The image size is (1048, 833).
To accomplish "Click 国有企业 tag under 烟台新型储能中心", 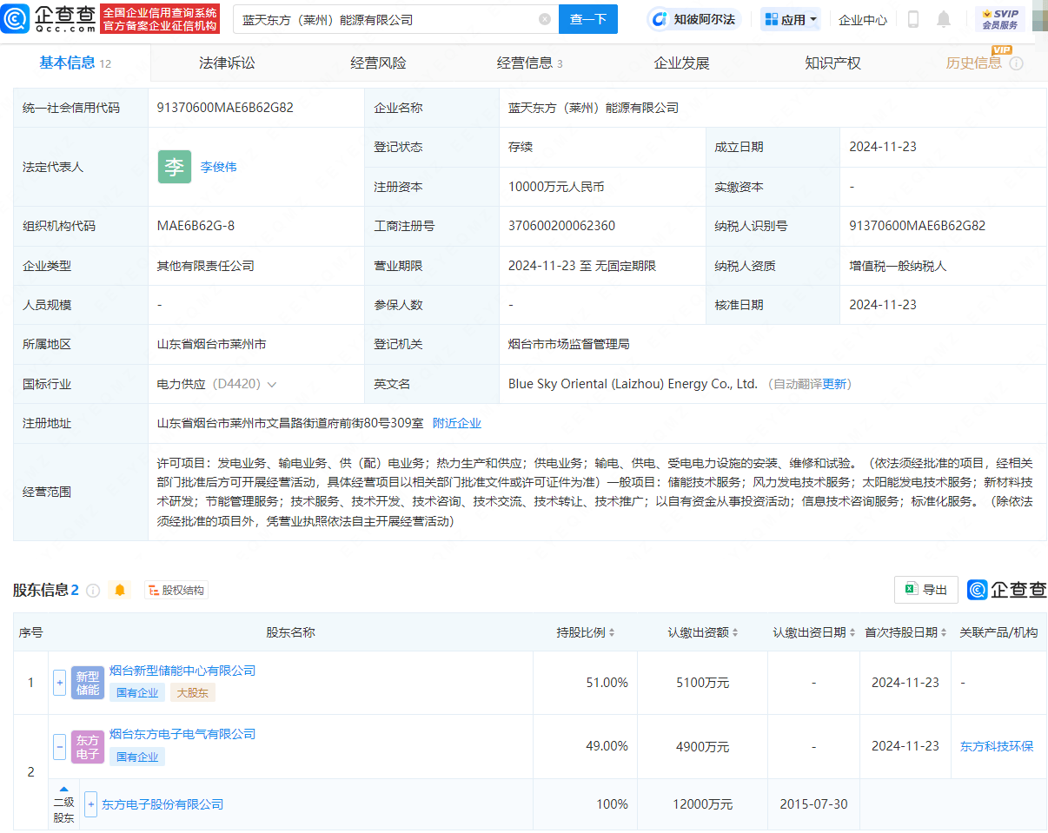I will 137,692.
